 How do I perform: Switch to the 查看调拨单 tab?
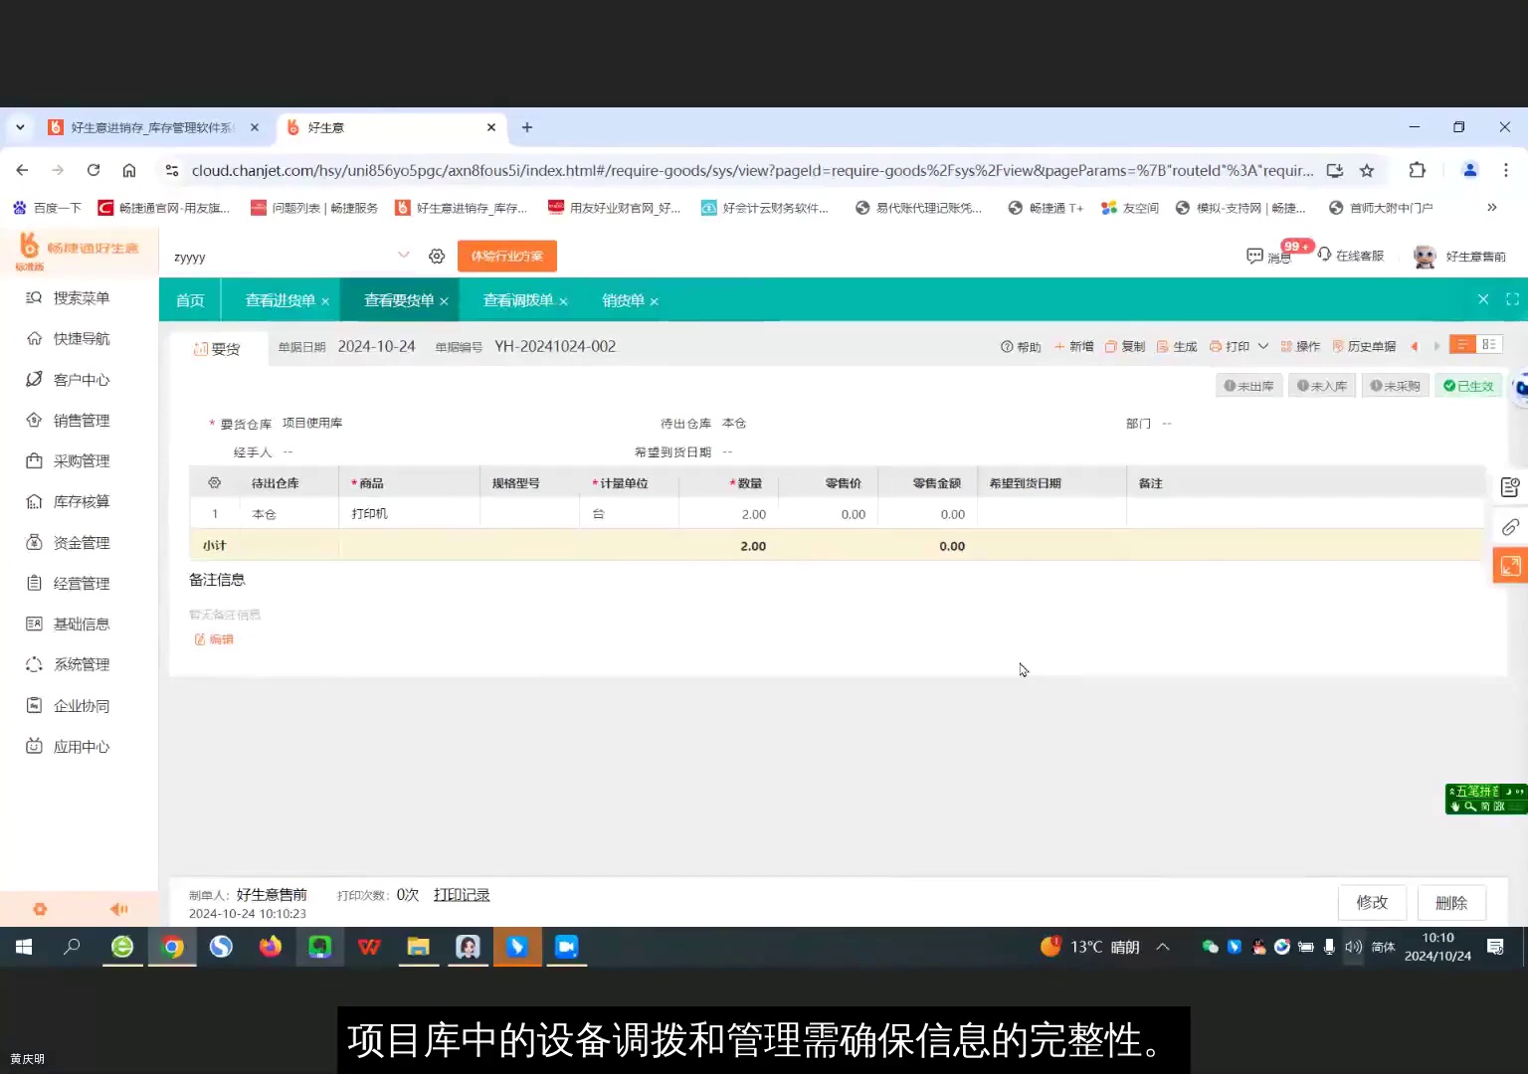click(517, 299)
